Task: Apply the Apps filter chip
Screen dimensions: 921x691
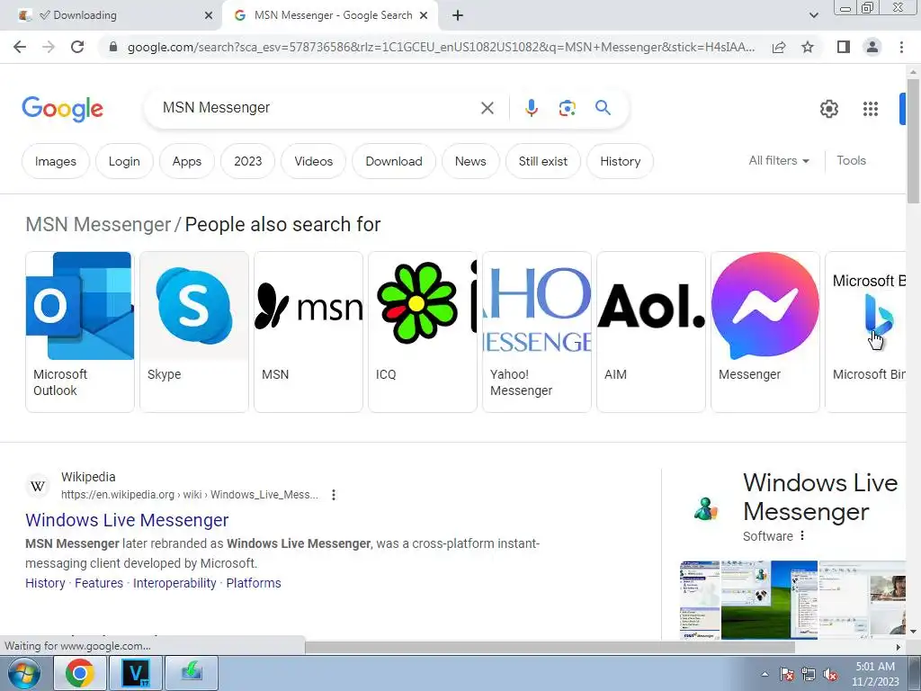Action: (x=187, y=161)
